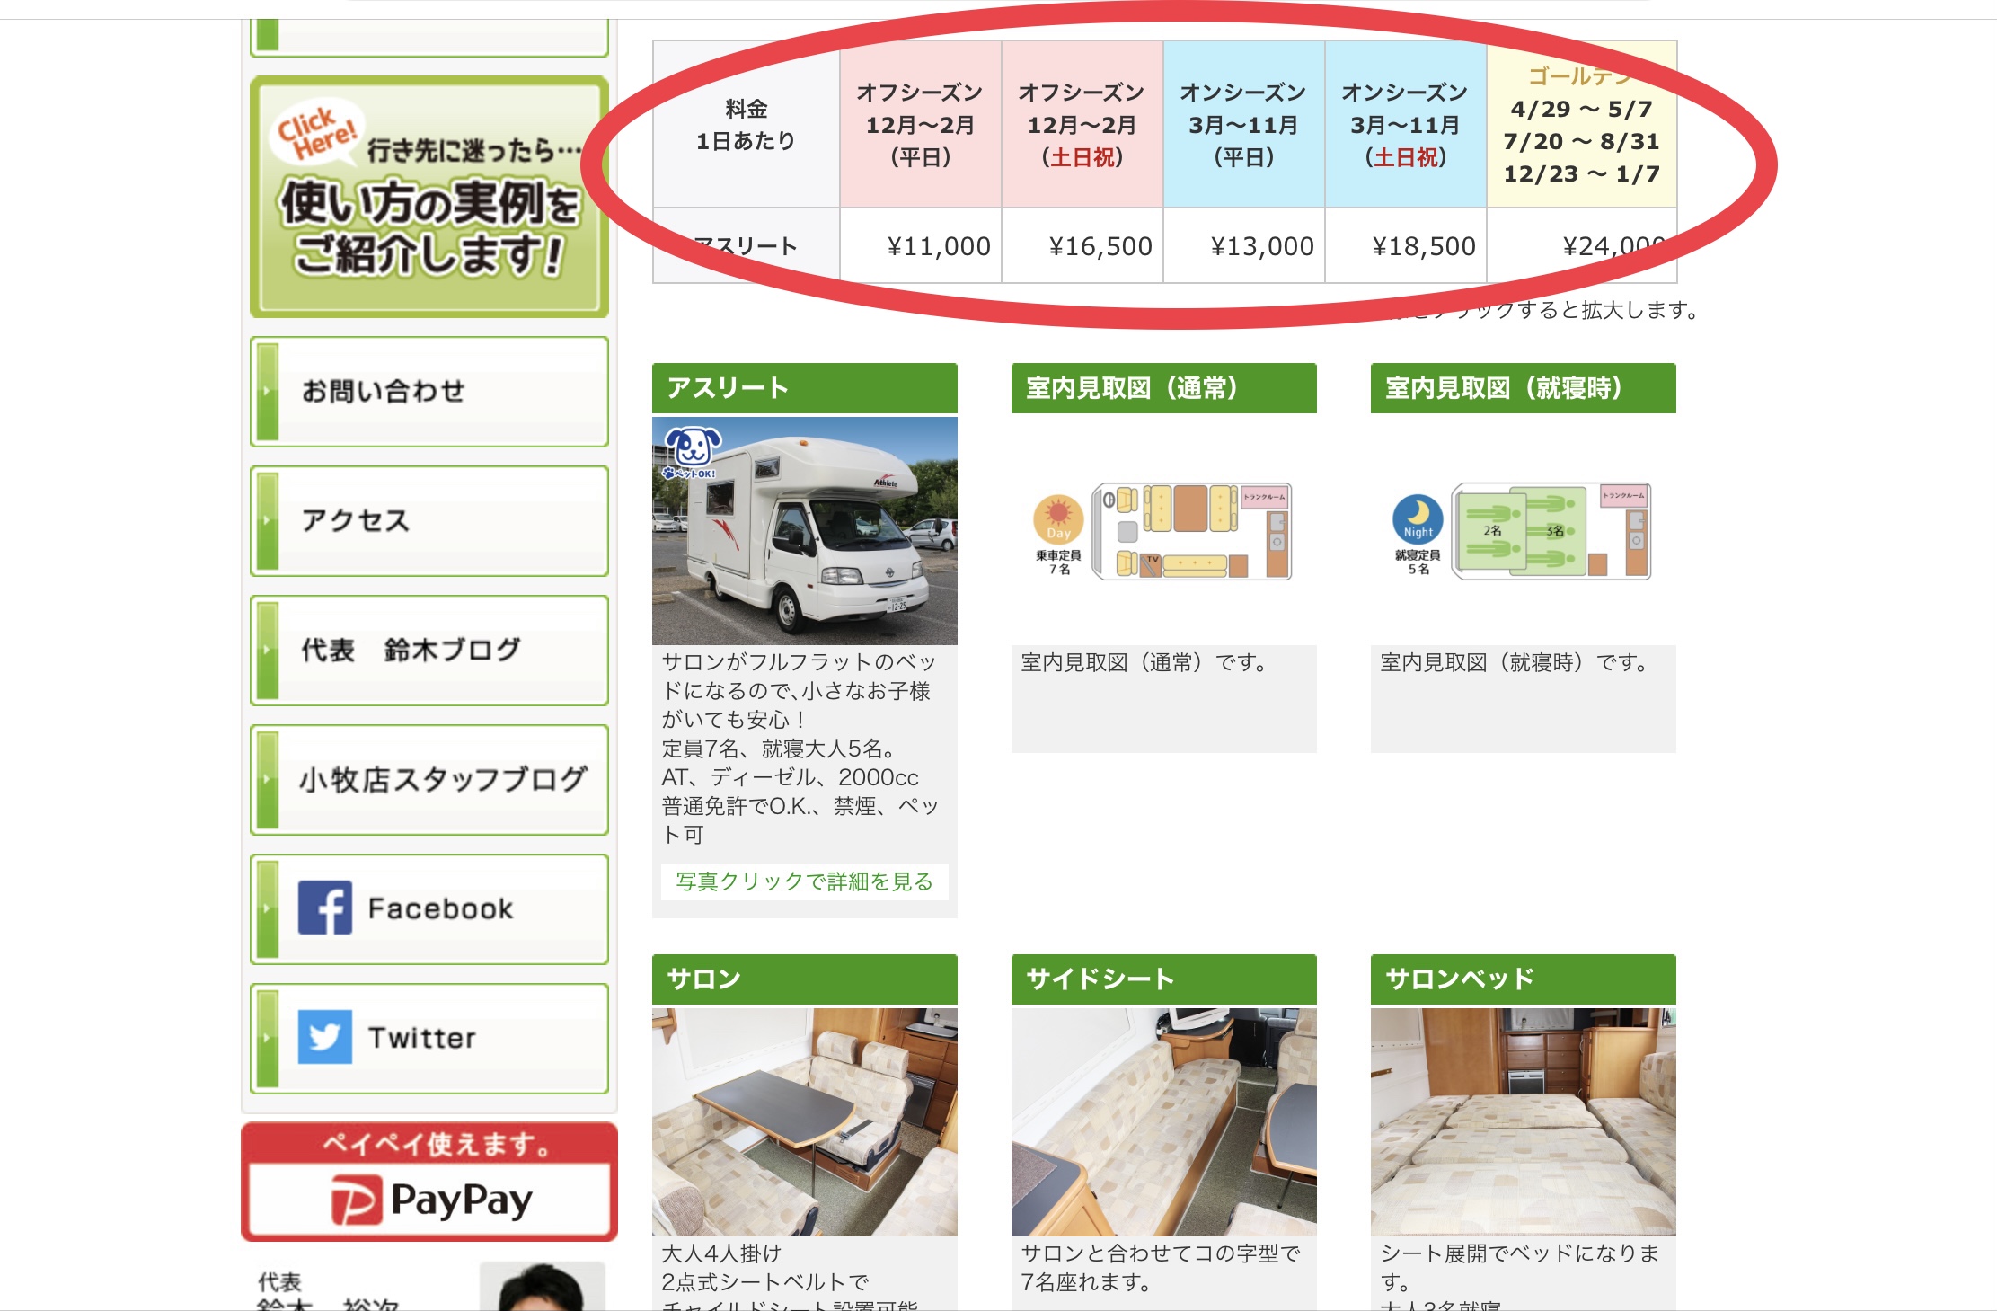Enlarge the サイドシート interior photo
This screenshot has height=1311, width=1997.
(x=1163, y=1121)
